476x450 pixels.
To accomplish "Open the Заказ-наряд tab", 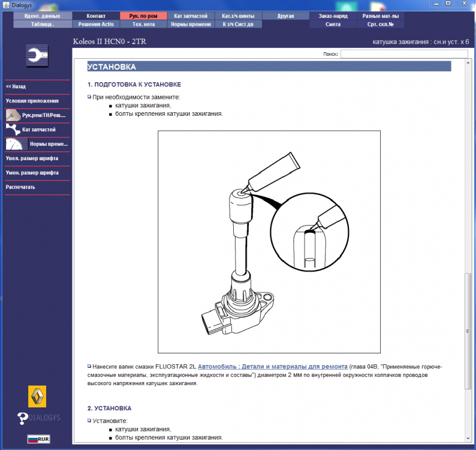I will coord(333,16).
